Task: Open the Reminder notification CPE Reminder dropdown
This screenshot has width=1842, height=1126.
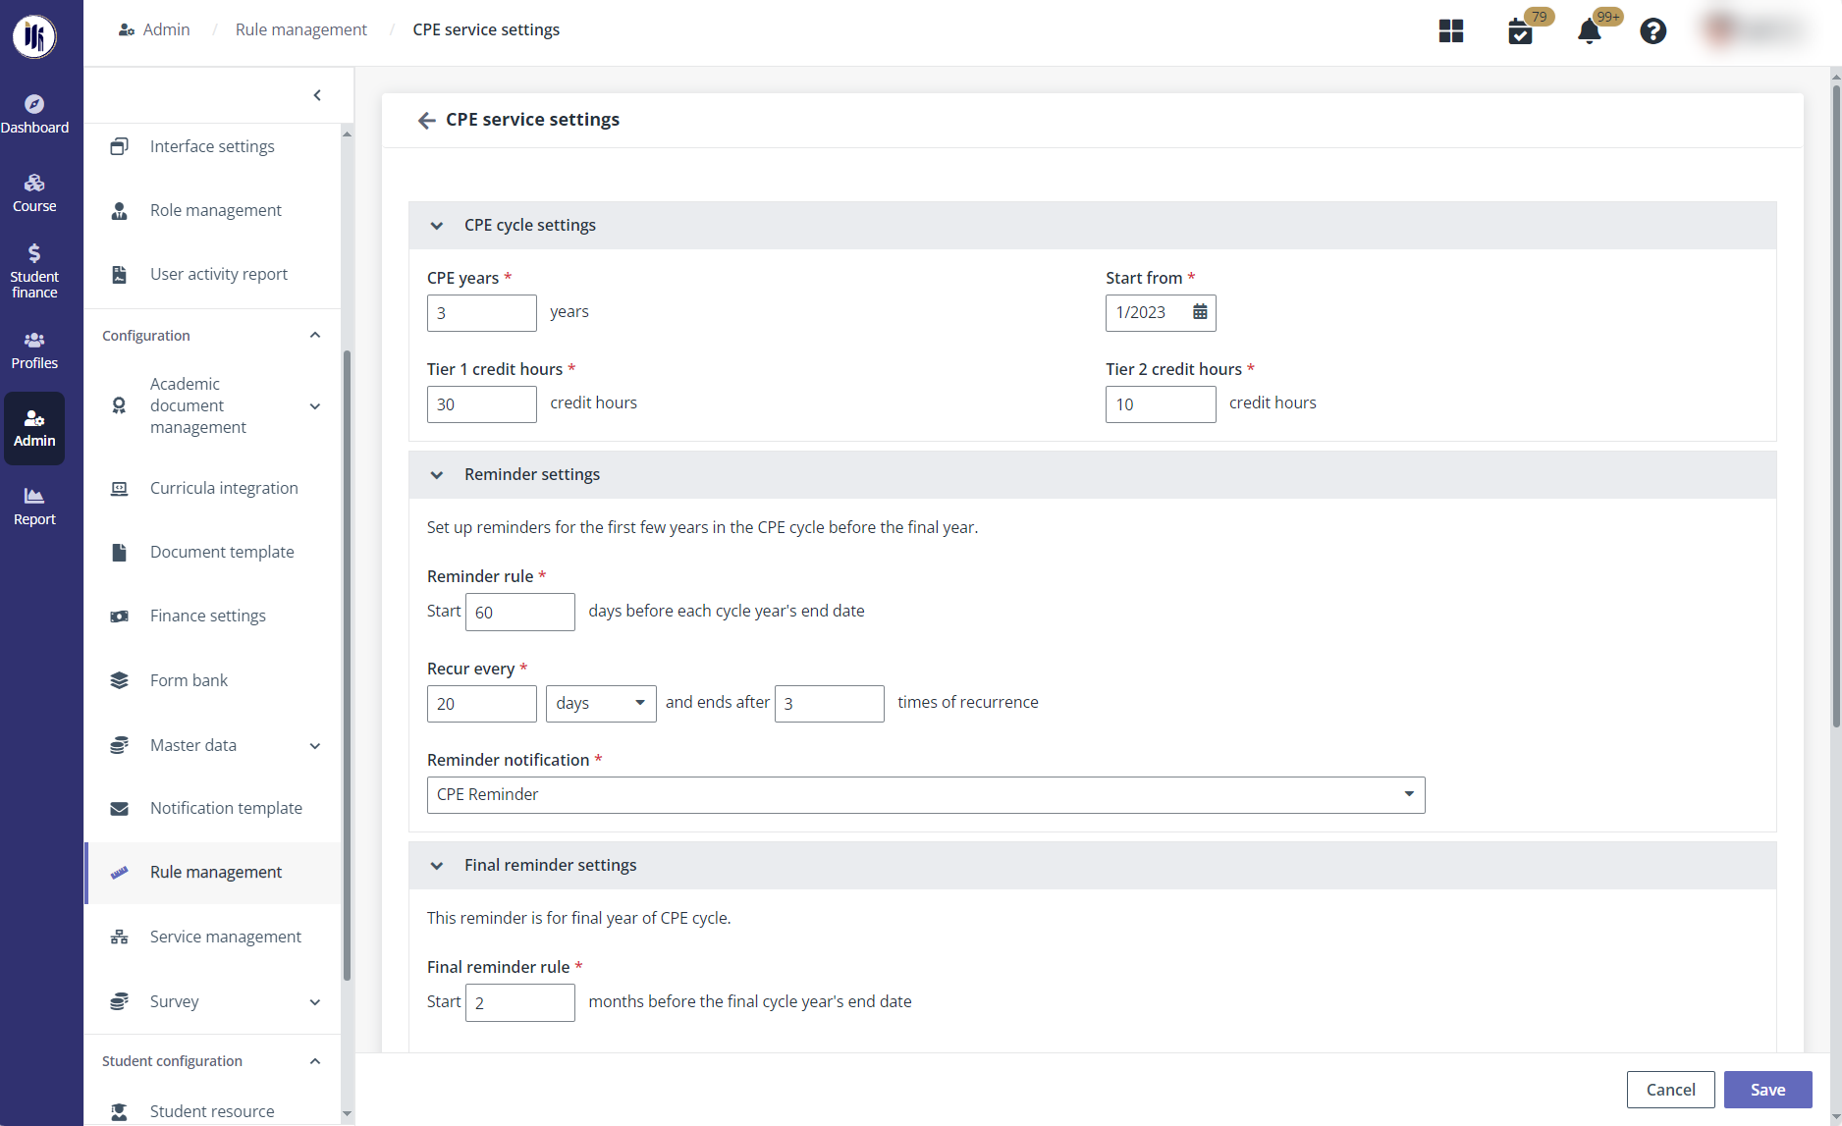Action: pyautogui.click(x=926, y=795)
